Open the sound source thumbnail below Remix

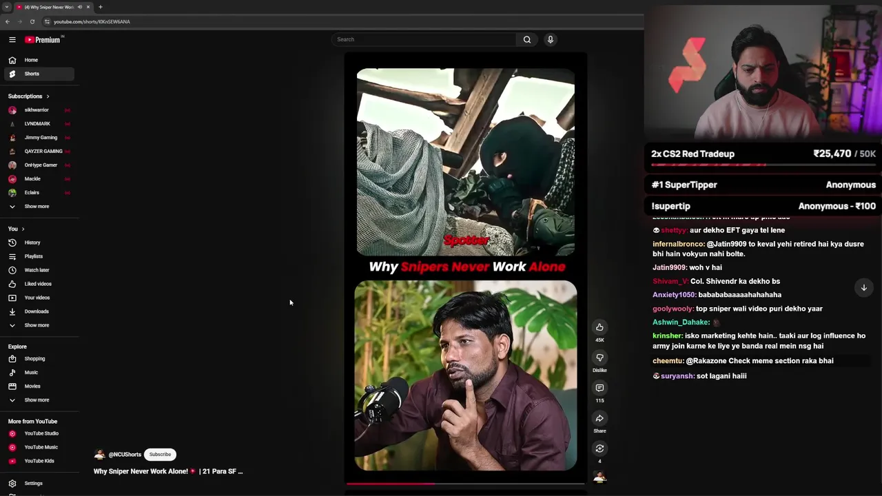pyautogui.click(x=599, y=477)
